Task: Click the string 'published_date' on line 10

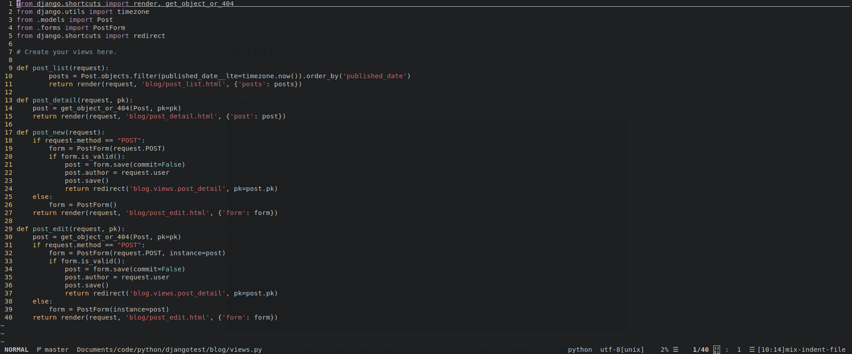Action: 375,76
